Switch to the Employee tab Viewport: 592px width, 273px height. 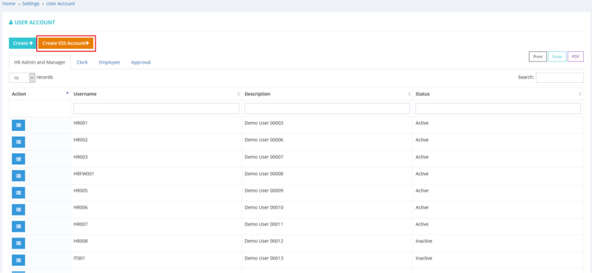tap(110, 62)
